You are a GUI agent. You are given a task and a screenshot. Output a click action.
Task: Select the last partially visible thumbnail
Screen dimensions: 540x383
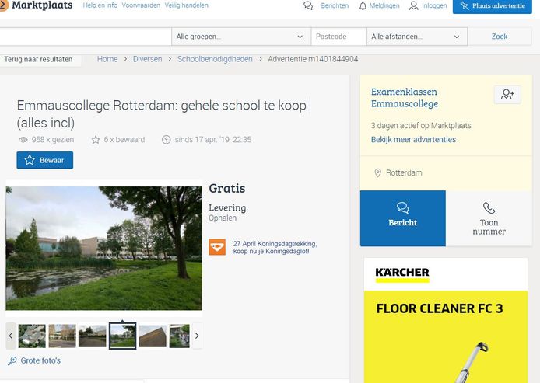point(180,336)
